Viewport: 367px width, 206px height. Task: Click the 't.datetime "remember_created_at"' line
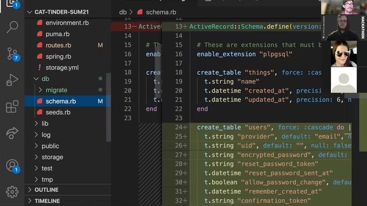(x=263, y=192)
